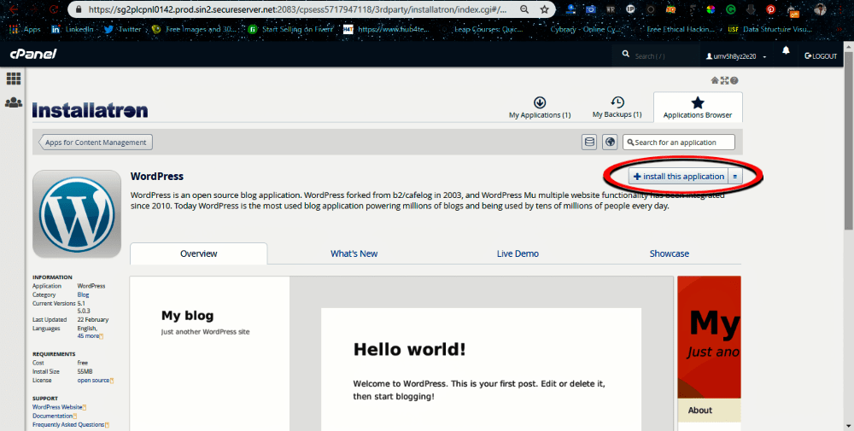Viewport: 854px width, 431px height.
Task: Go back to Apps for Content Management
Action: tap(96, 142)
